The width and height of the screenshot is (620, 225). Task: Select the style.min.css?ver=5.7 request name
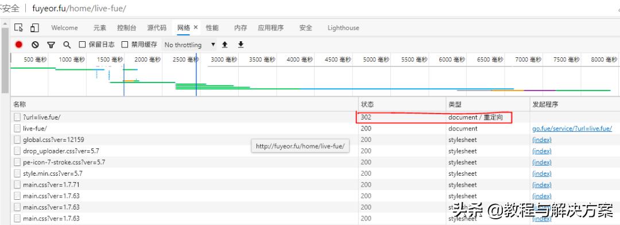[x=53, y=173]
